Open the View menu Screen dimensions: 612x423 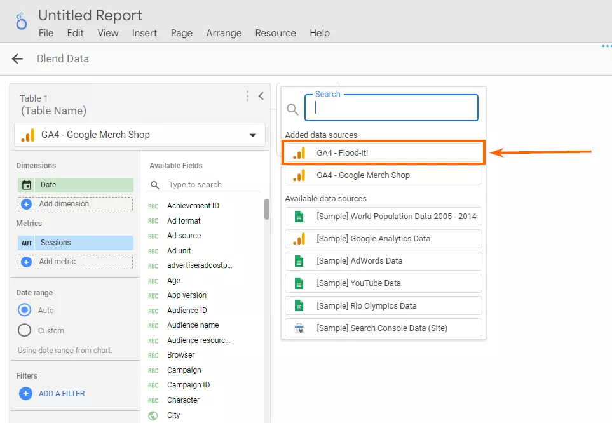tap(108, 33)
